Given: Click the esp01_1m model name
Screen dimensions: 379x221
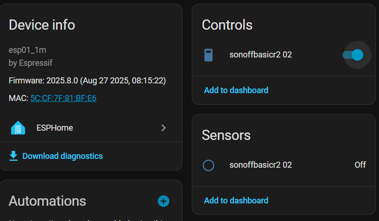Looking at the screenshot, I should [x=27, y=50].
